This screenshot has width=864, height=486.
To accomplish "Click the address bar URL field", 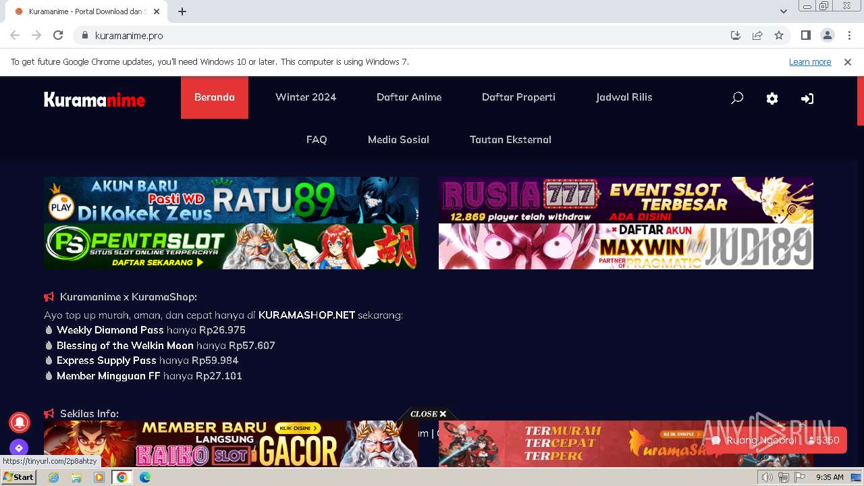I will point(405,35).
